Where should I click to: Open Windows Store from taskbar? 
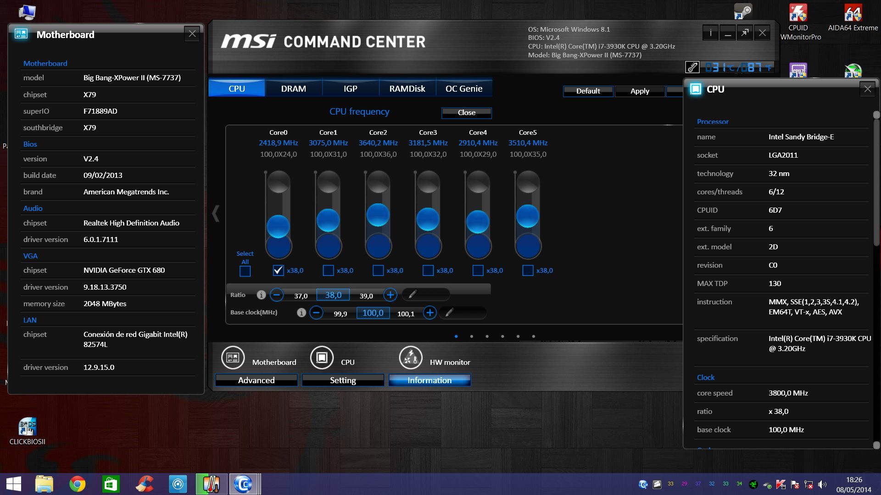click(111, 484)
